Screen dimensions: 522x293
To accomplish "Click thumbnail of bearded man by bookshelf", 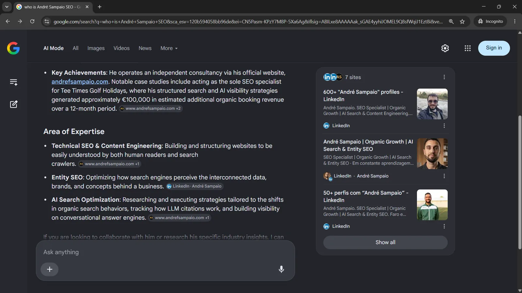I will tap(432, 154).
